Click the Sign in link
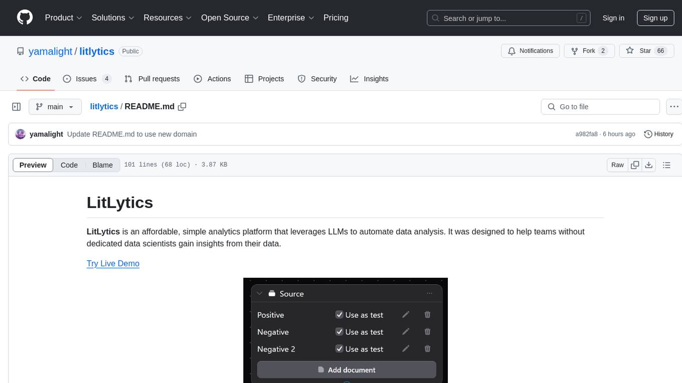682x383 pixels. (x=613, y=18)
